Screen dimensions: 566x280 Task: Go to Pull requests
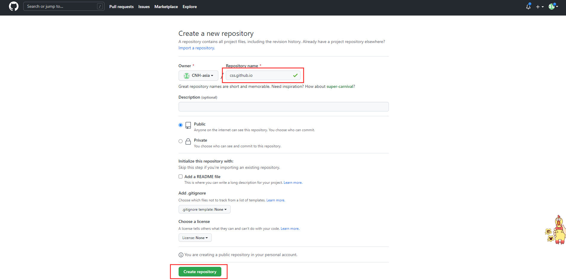coord(121,7)
